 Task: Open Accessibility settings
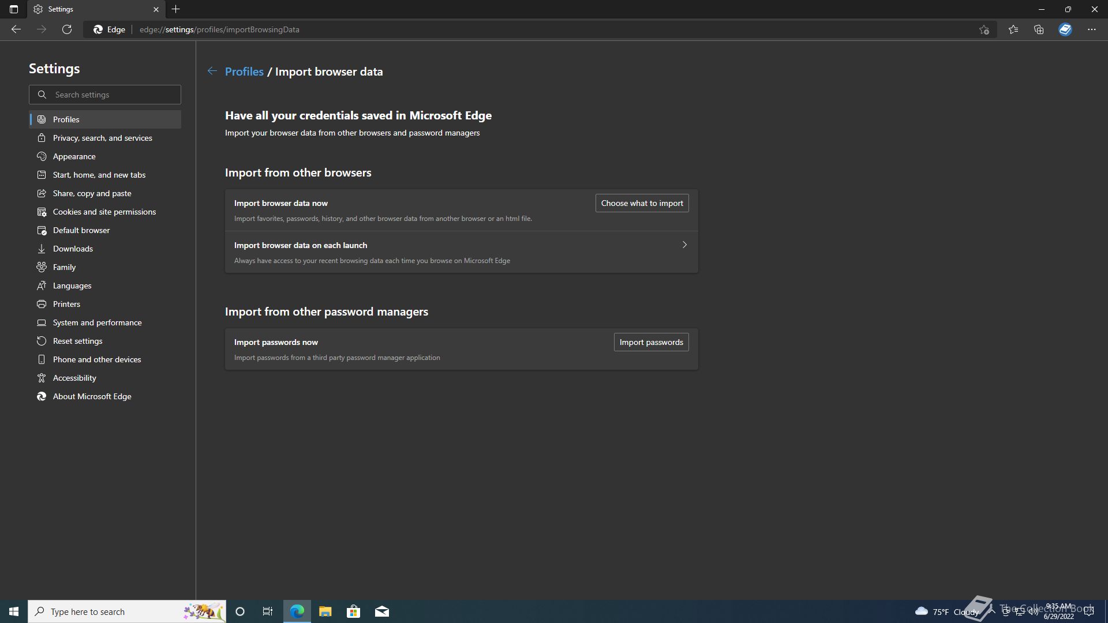[x=105, y=378]
